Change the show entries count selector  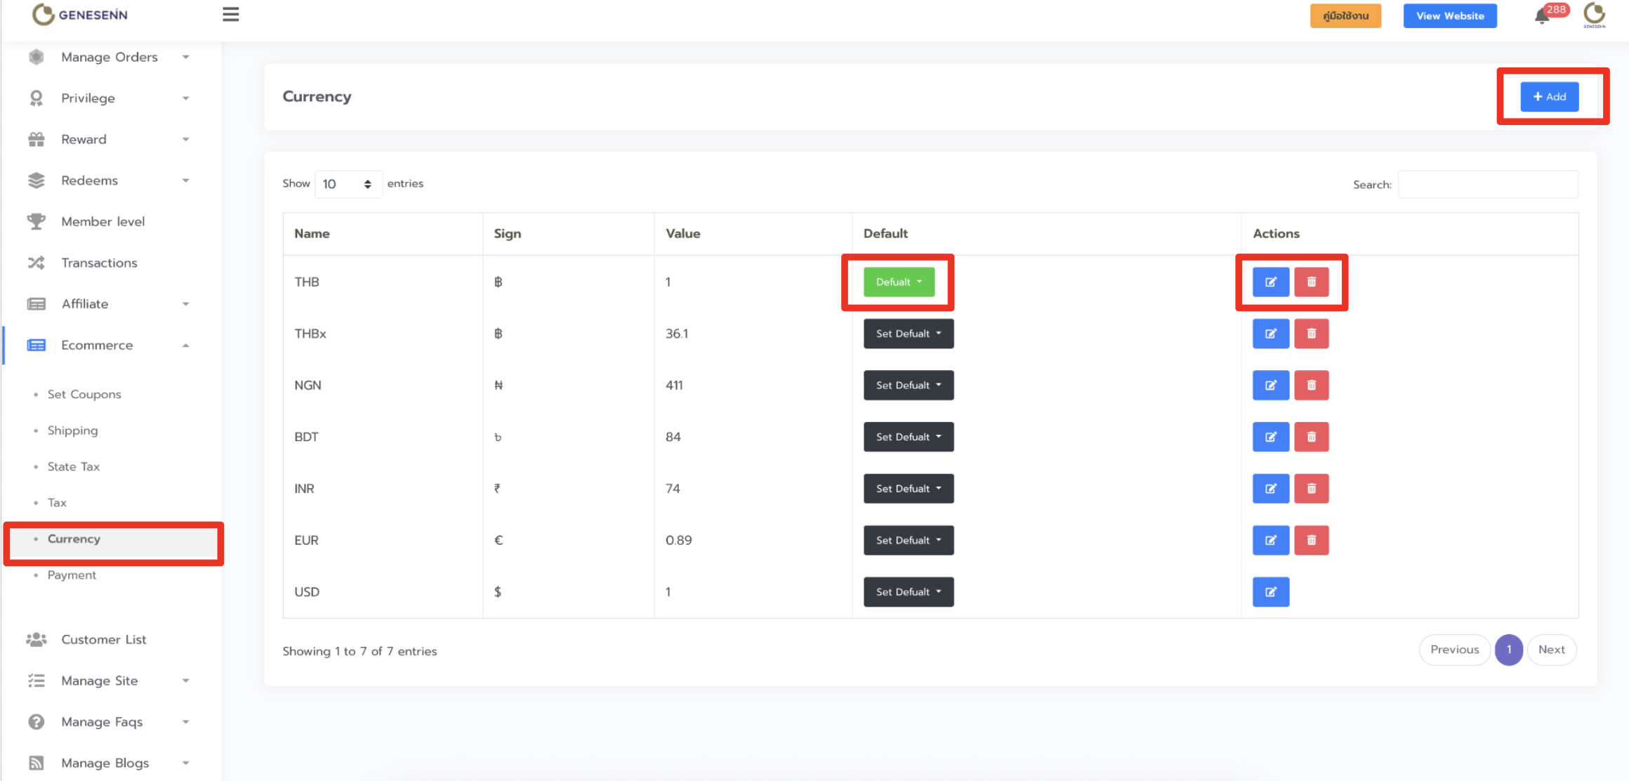click(x=348, y=184)
